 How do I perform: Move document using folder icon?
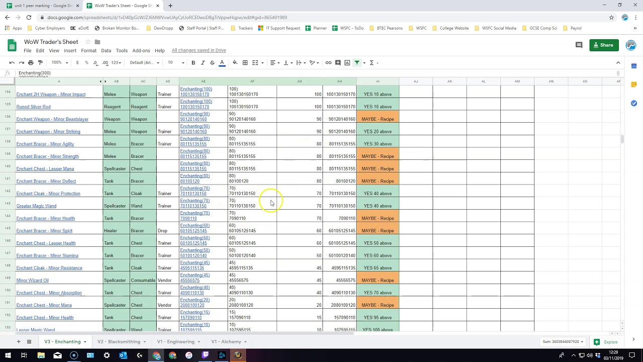click(x=97, y=42)
